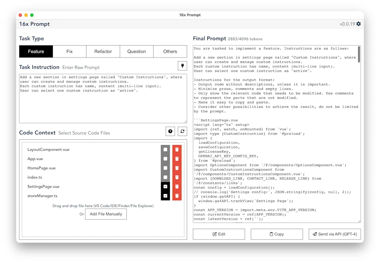The width and height of the screenshot is (380, 264).
Task: Copy the final prompt
Action: 276,234
